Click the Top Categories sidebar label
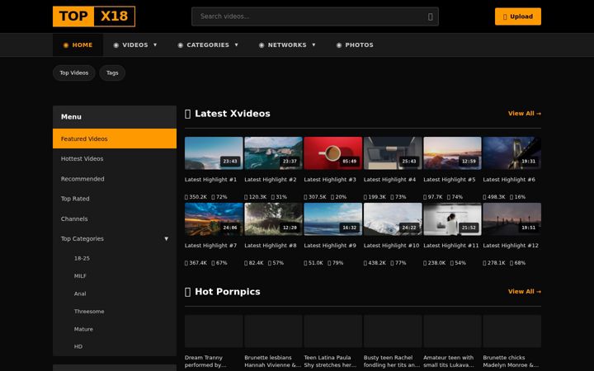The image size is (594, 371). (82, 238)
